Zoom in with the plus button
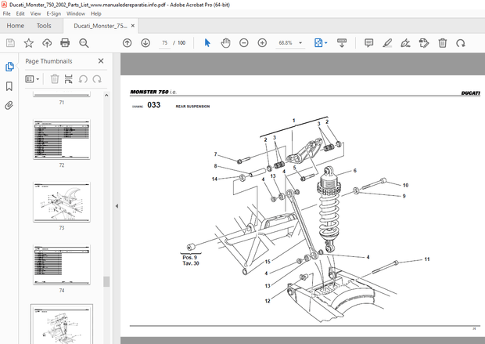 click(262, 43)
